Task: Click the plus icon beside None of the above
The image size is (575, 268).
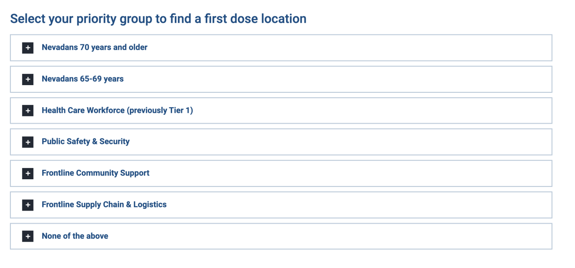Action: pos(28,236)
